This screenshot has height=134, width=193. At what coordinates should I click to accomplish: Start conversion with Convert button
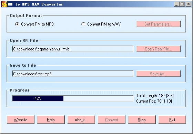[112, 120]
